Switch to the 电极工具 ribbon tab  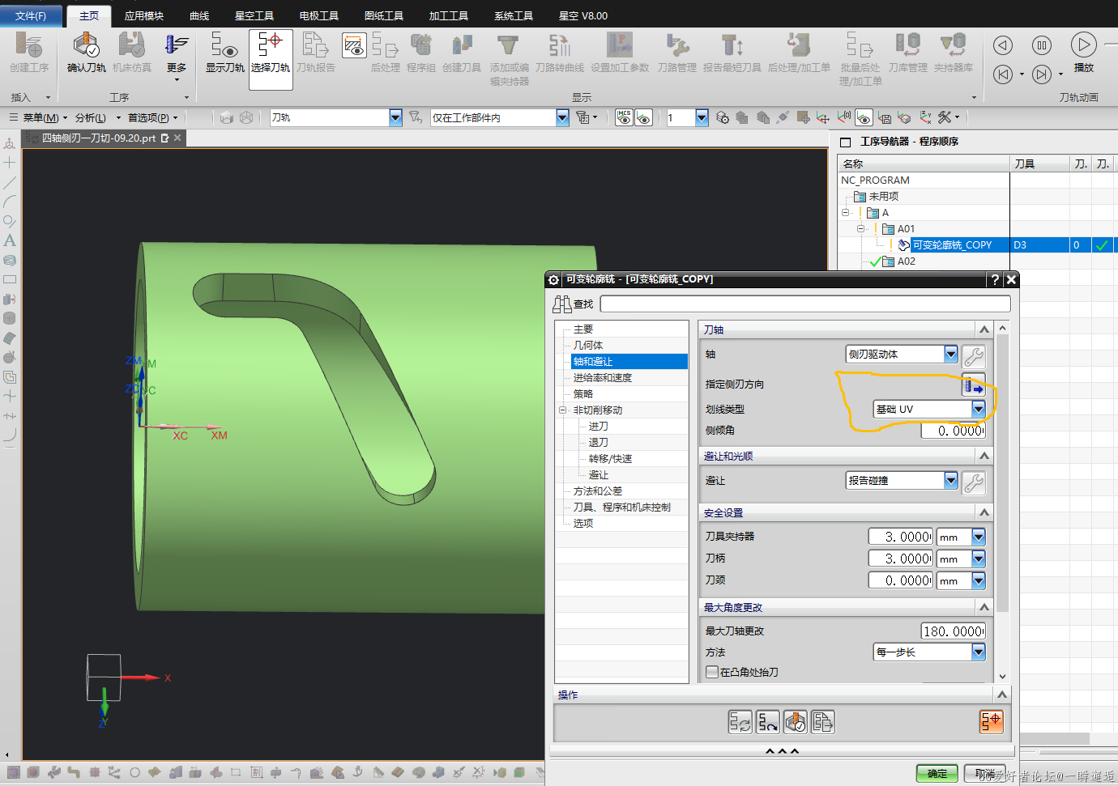[x=319, y=15]
